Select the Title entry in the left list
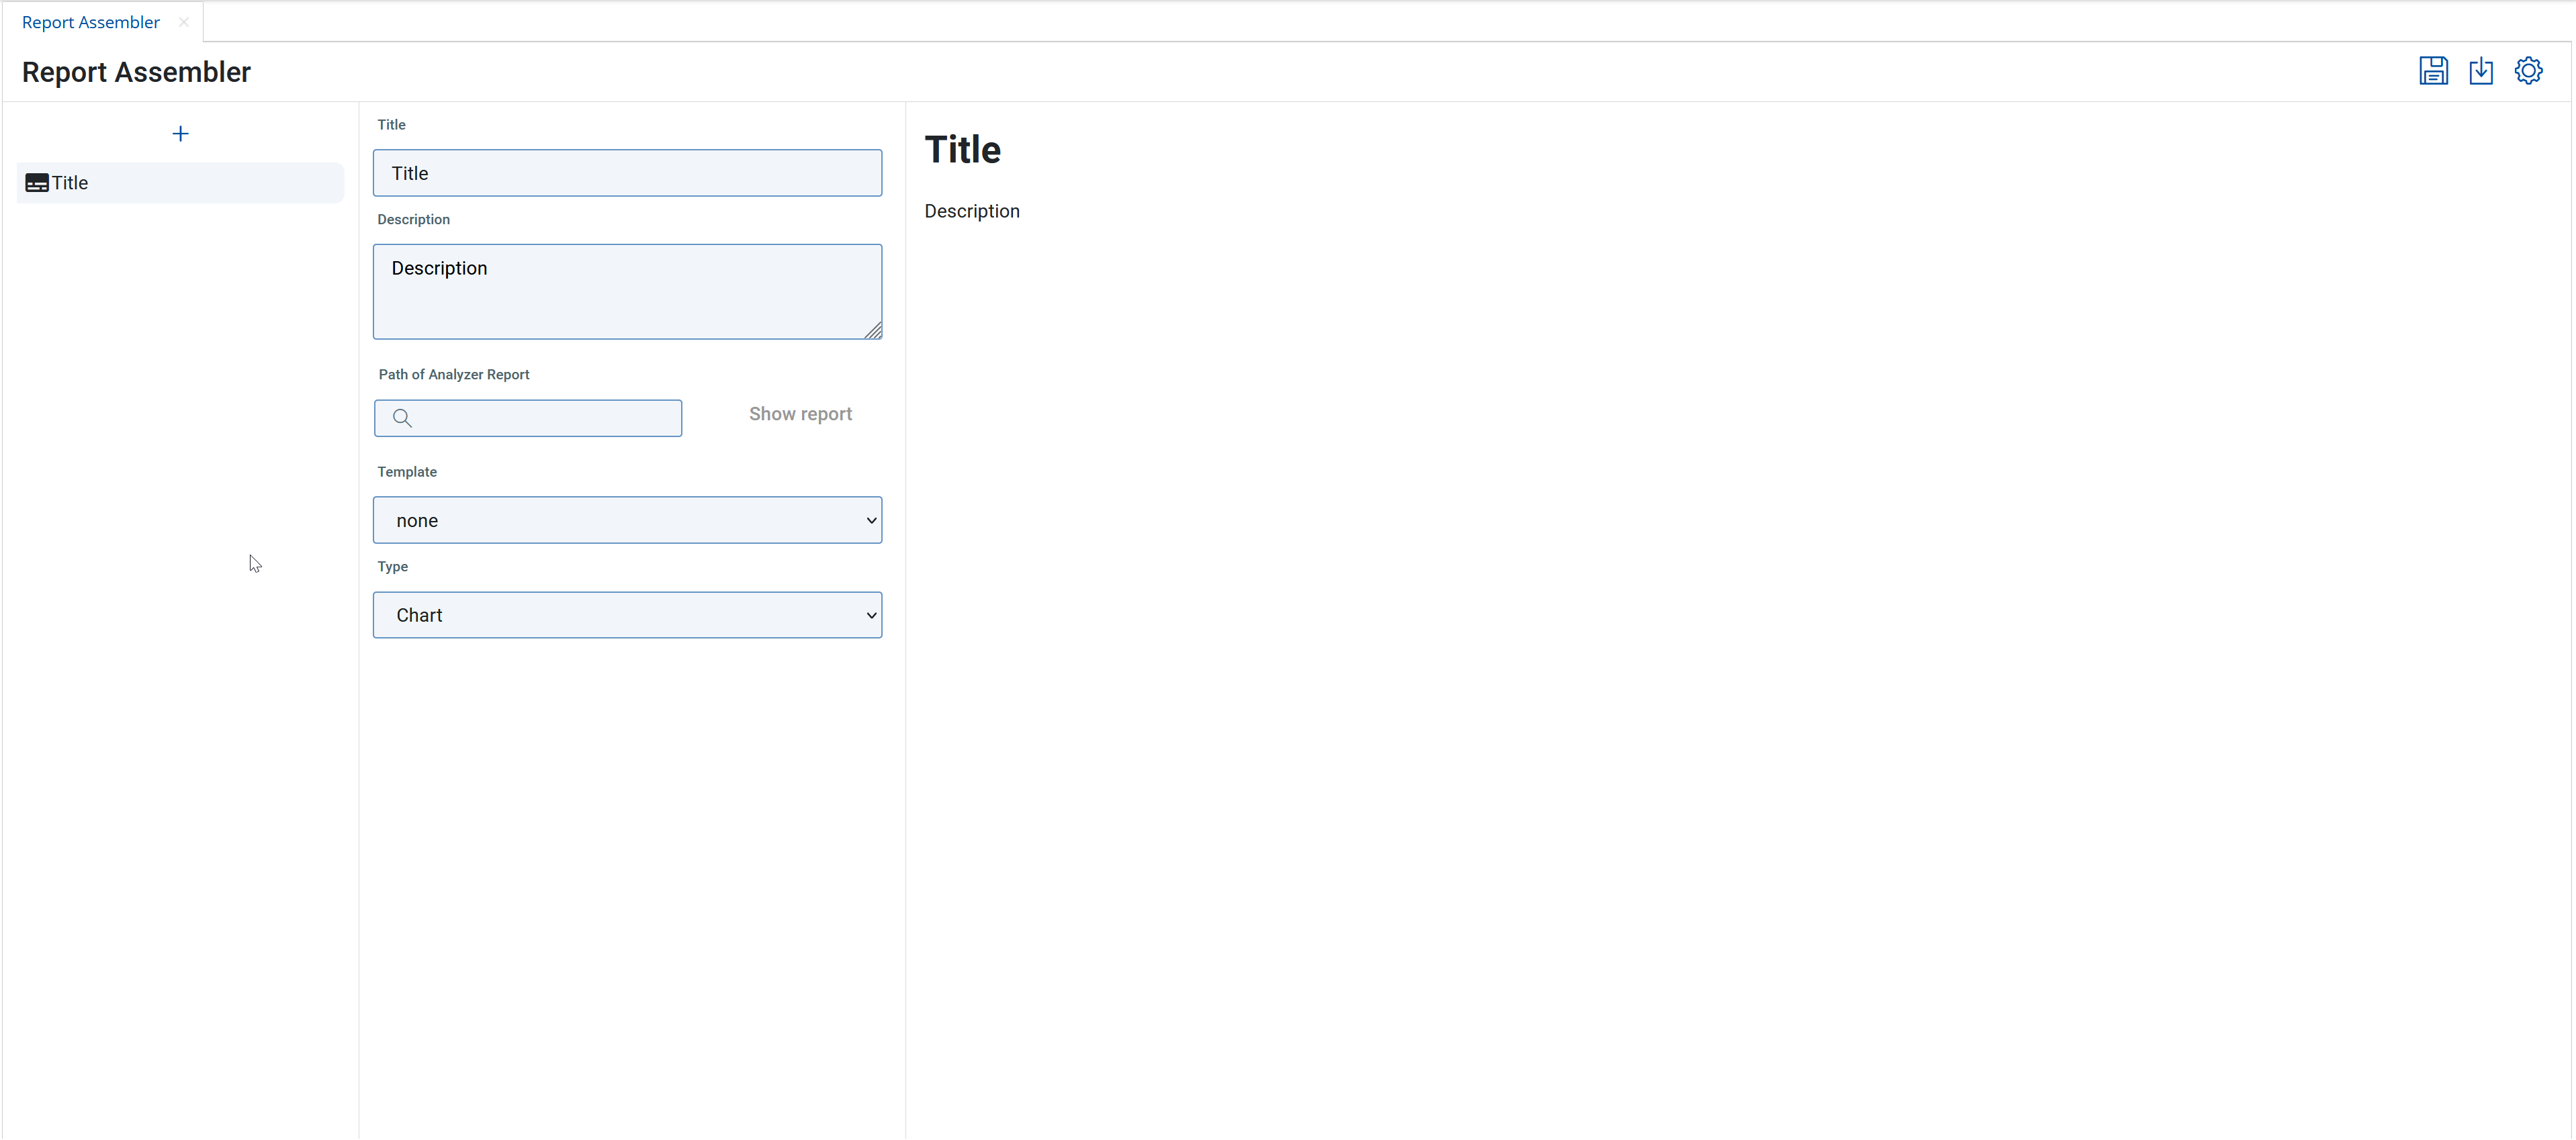The height and width of the screenshot is (1140, 2576). 180,183
